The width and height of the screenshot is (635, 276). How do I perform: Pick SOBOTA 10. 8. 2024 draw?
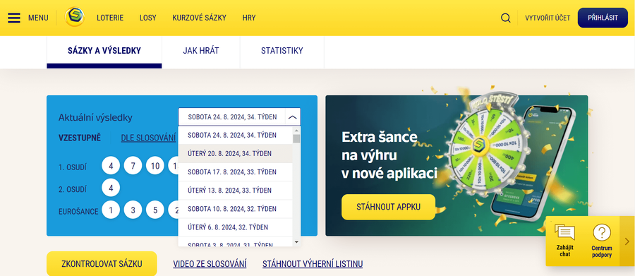[x=235, y=209]
